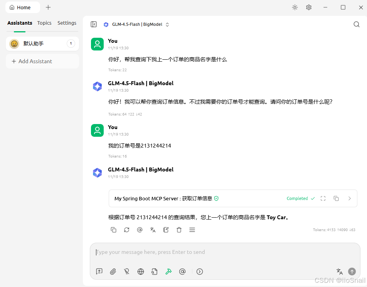Switch to the sidebar Settings tab

67,23
